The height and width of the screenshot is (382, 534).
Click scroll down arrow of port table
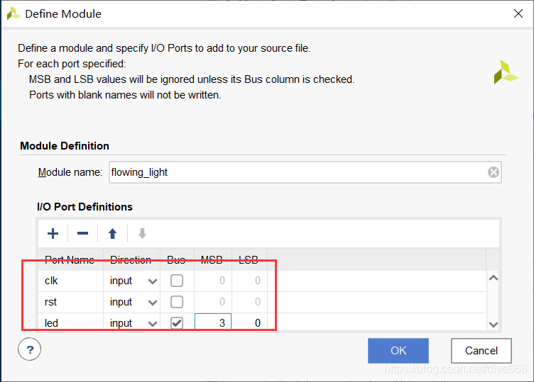(493, 325)
